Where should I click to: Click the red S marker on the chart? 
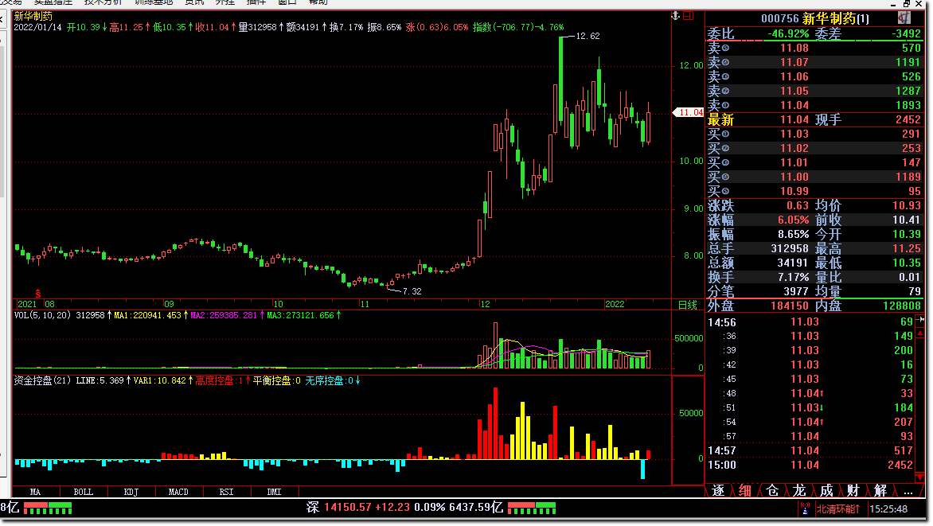pos(38,294)
